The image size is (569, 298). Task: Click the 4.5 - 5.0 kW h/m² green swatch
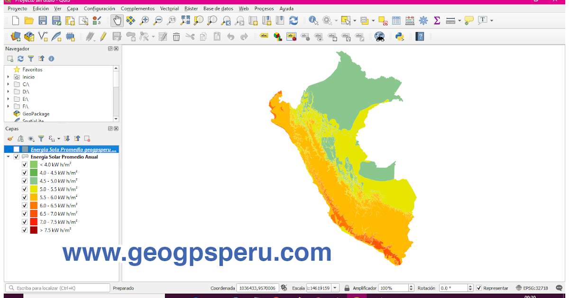point(34,181)
